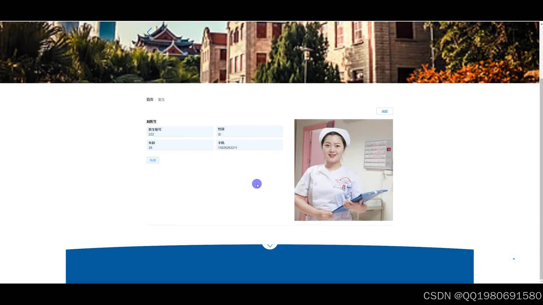Click the slash separator in breadcrumb
This screenshot has height=305, width=543.
tap(156, 100)
